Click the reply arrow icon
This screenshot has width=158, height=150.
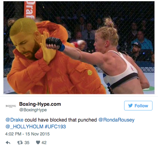pos(8,143)
